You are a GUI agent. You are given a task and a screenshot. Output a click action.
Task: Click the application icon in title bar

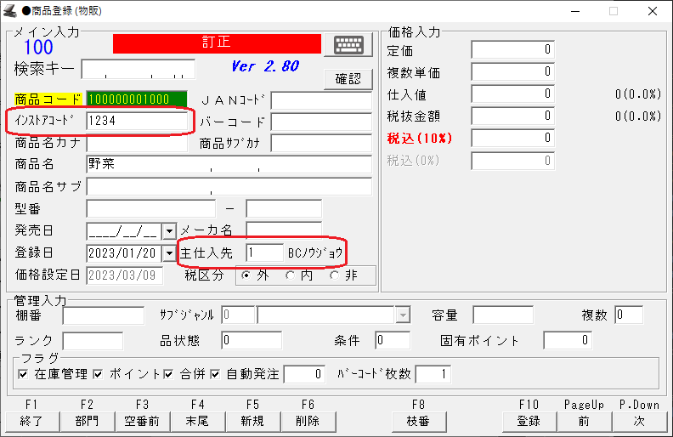(10, 11)
